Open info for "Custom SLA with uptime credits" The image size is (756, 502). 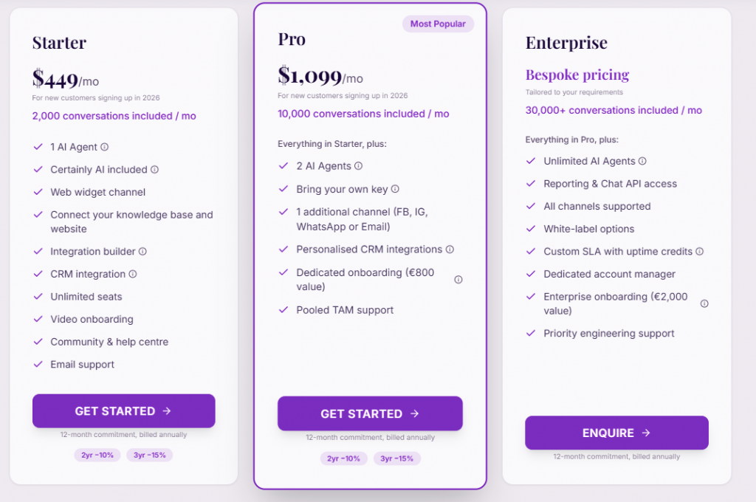coord(701,251)
